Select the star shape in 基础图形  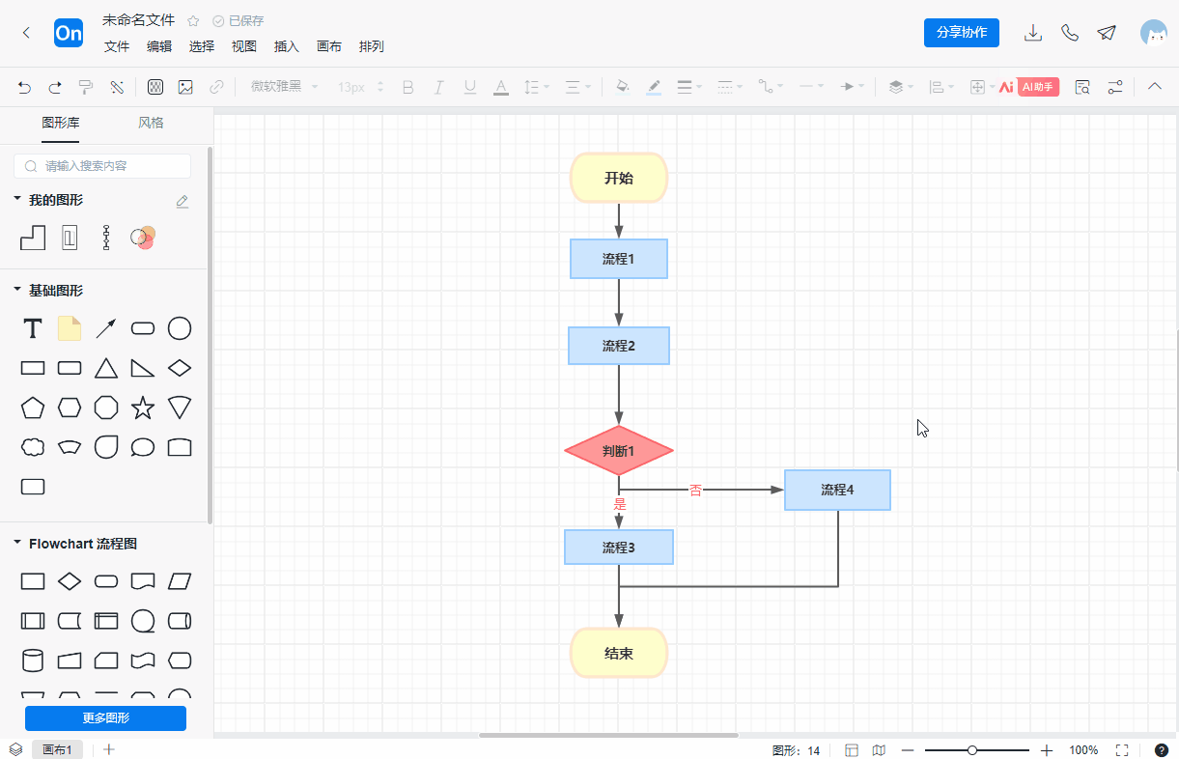(x=143, y=408)
